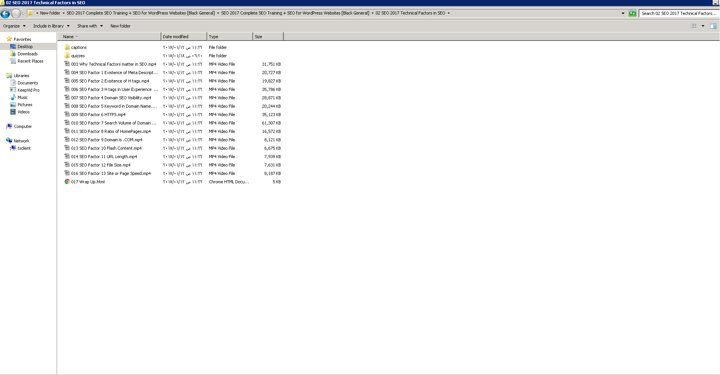Open the Share with dropdown
The width and height of the screenshot is (720, 375).
click(90, 26)
